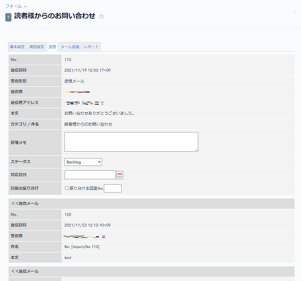Image resolution: width=301 pixels, height=281 pixels.
Task: Click the first <<送信メール section header
Action: [152, 204]
